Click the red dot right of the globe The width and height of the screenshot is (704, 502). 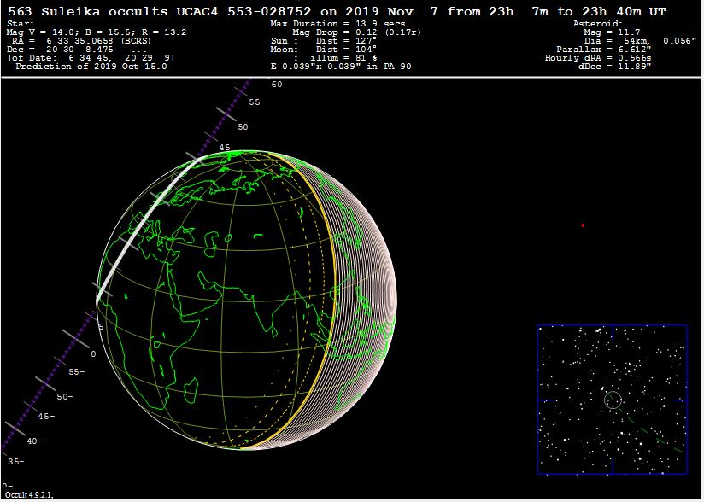point(583,225)
